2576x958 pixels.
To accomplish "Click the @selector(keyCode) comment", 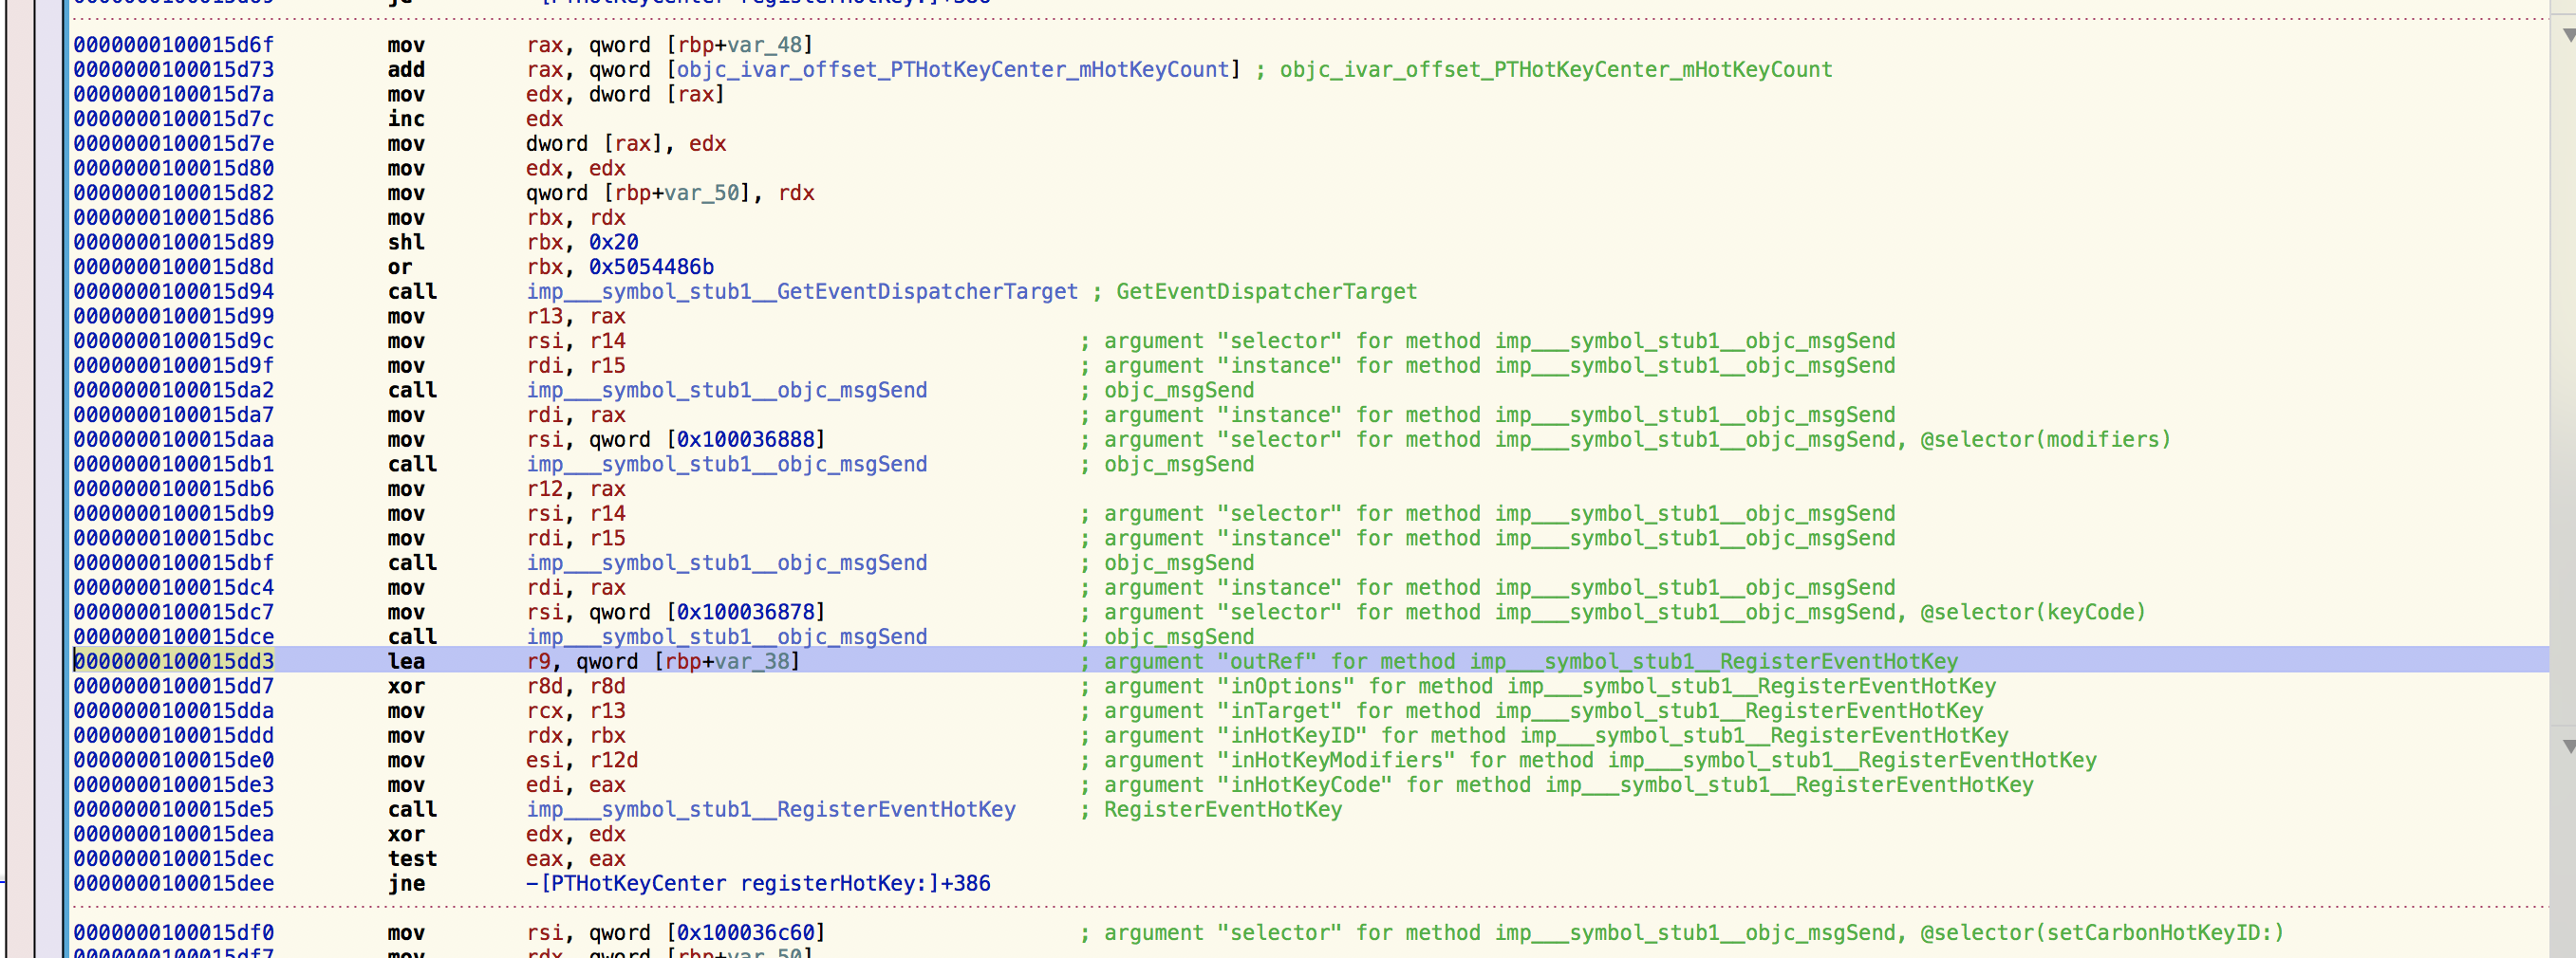I will pyautogui.click(x=2032, y=613).
